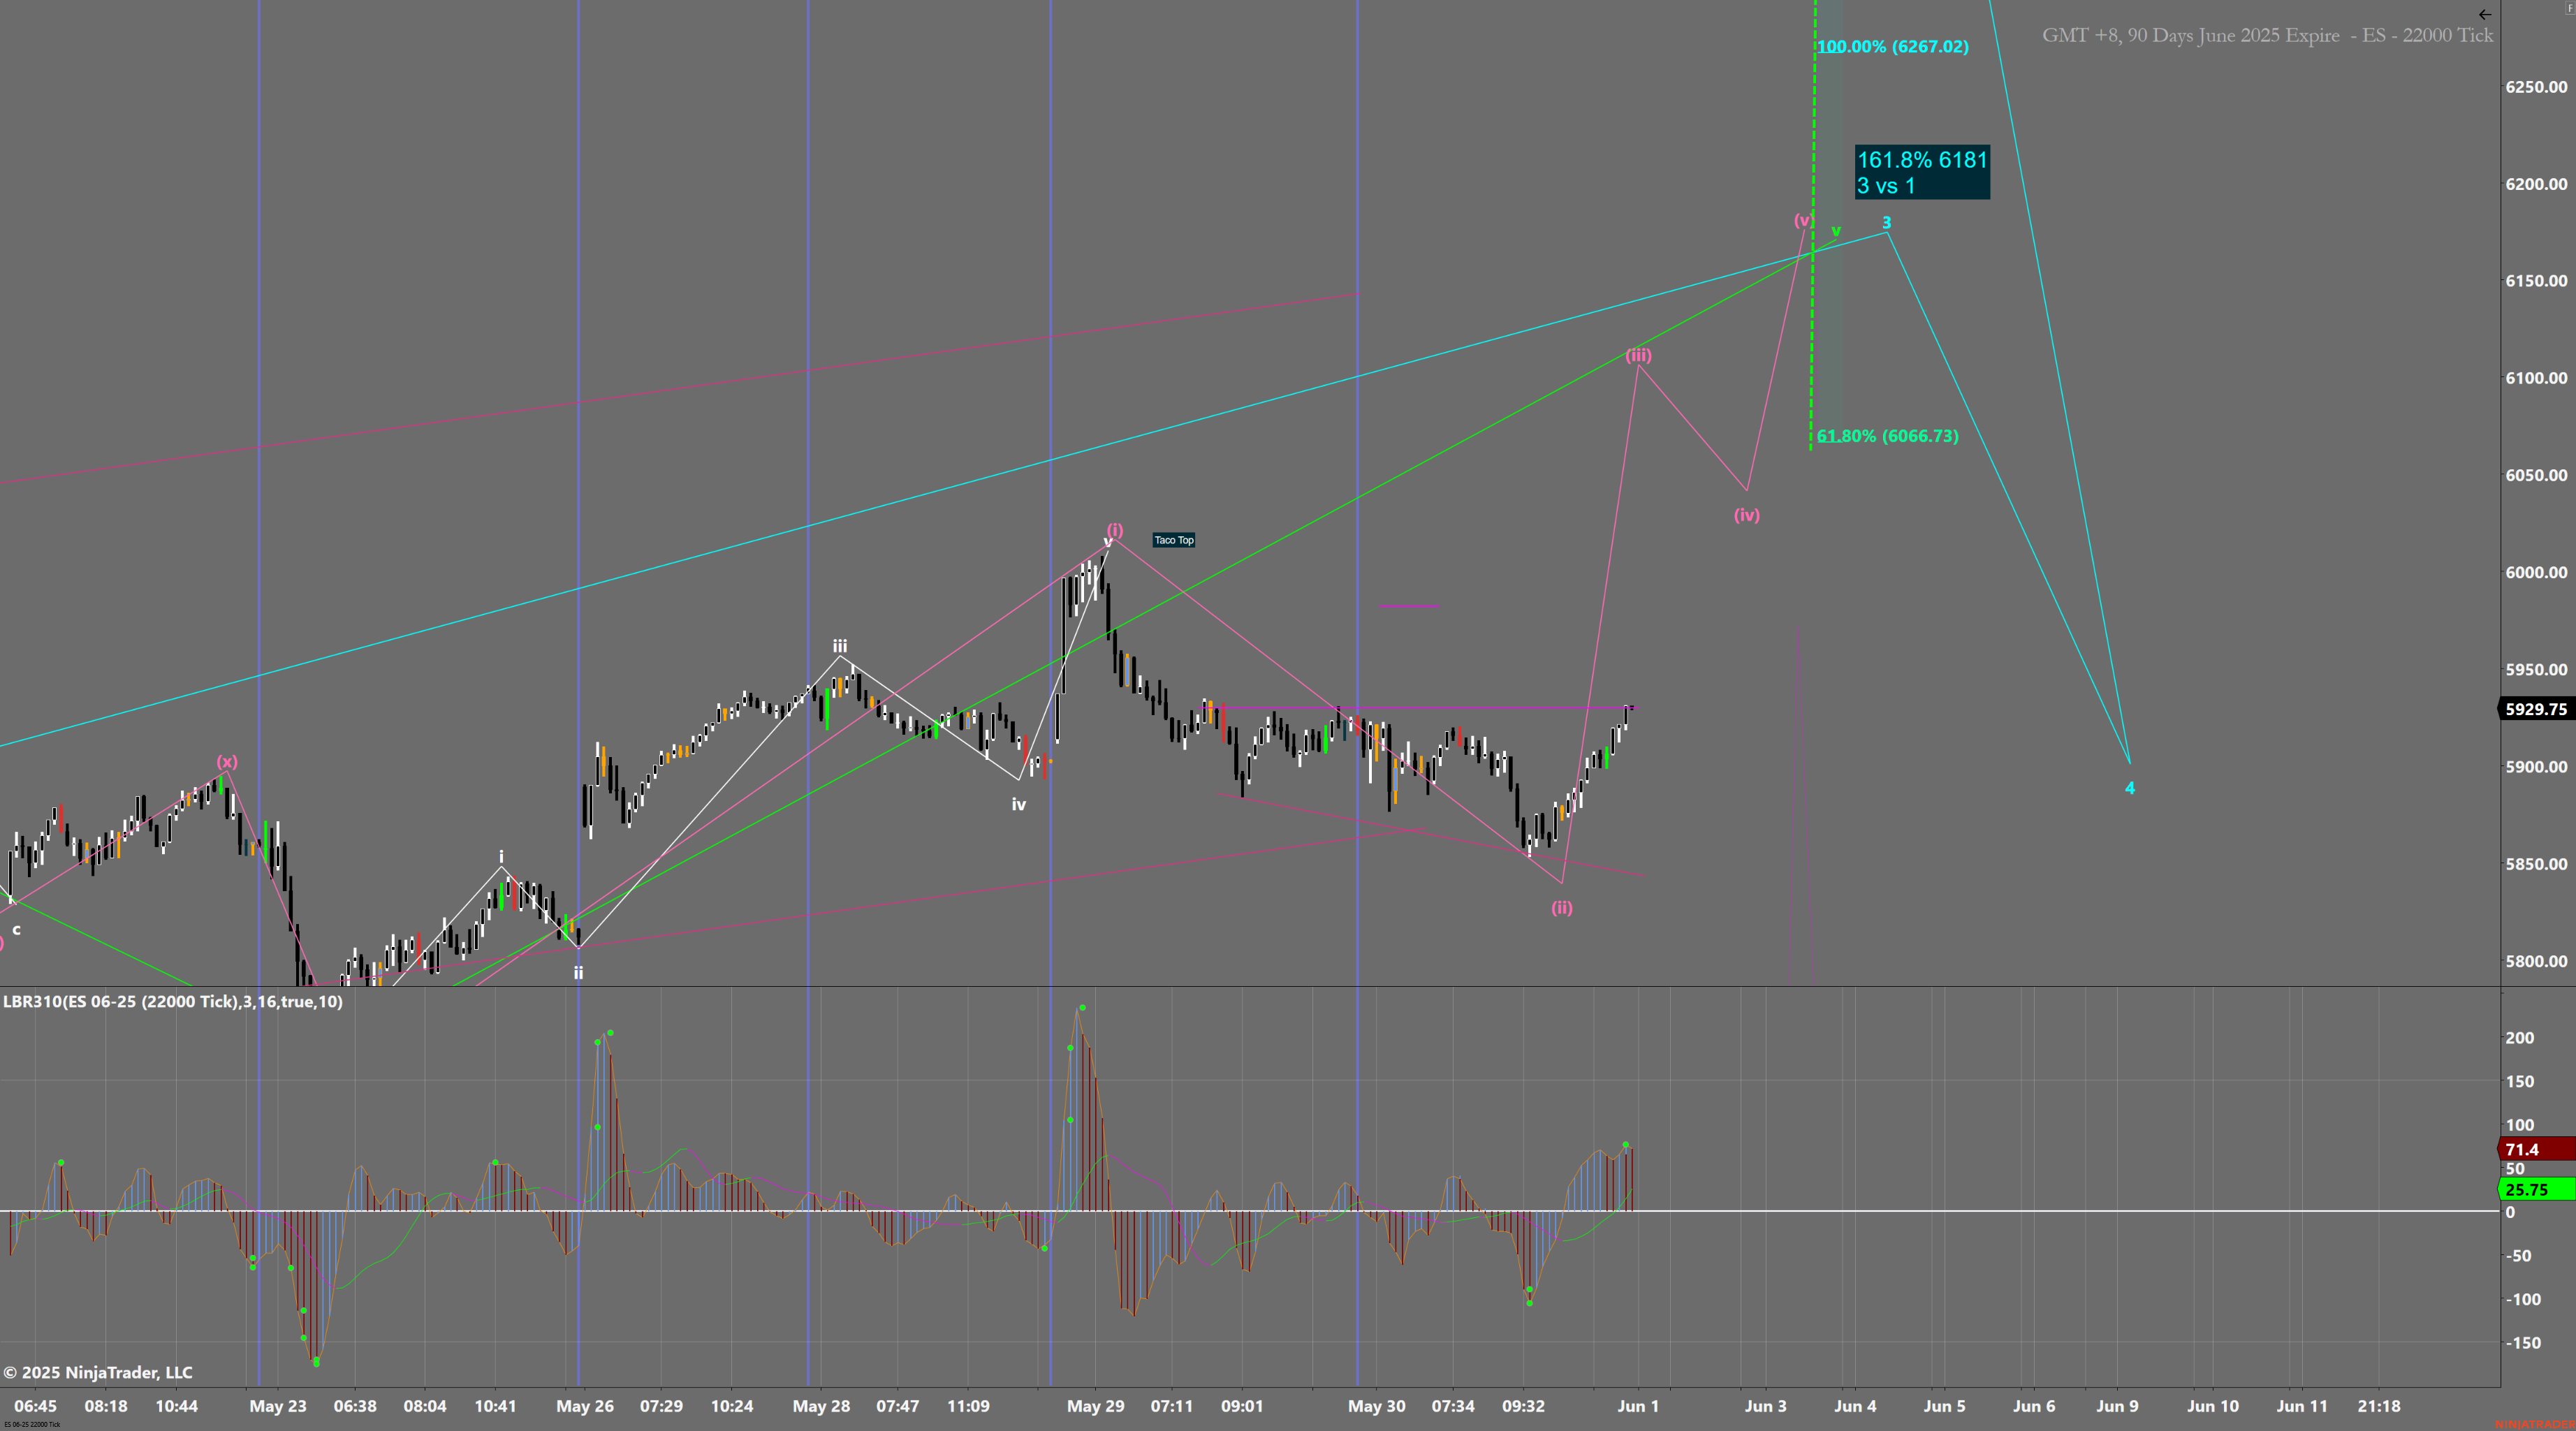The width and height of the screenshot is (2576, 1431).
Task: Select the pink '(x)' wave label
Action: point(227,761)
